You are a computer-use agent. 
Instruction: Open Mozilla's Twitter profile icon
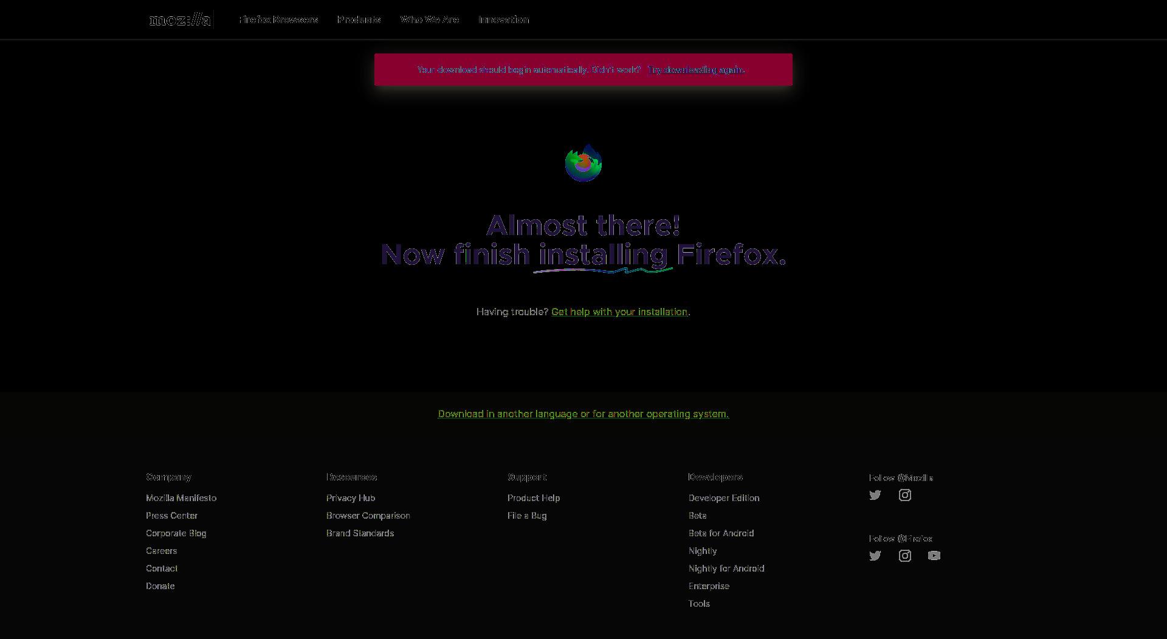[875, 495]
